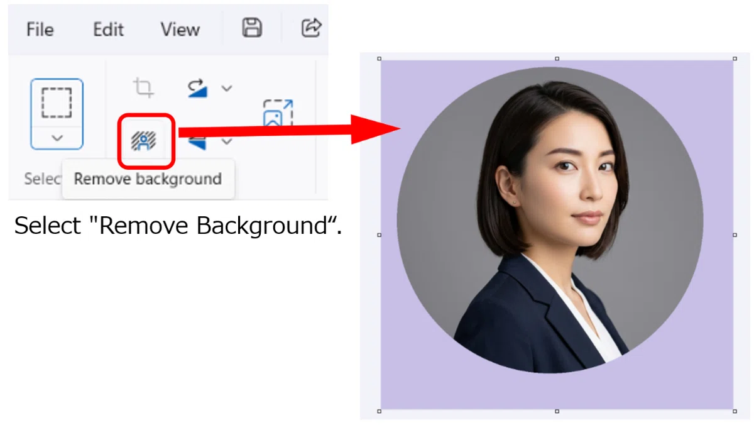Open the Edit menu
The width and height of the screenshot is (754, 425).
(x=108, y=30)
